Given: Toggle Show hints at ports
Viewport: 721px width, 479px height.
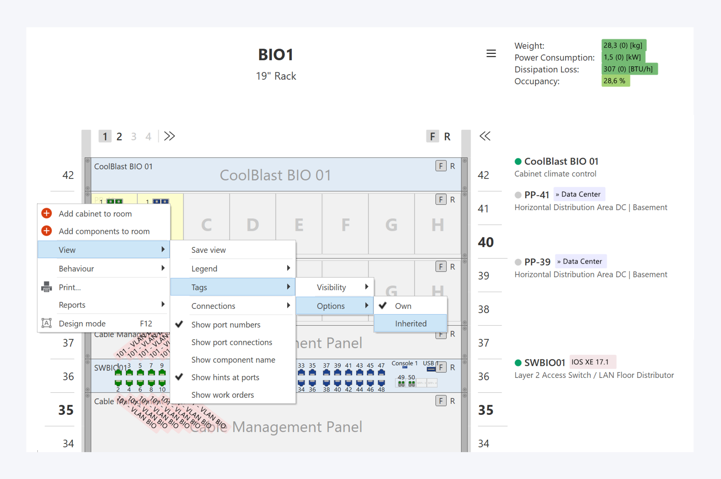Looking at the screenshot, I should [225, 377].
